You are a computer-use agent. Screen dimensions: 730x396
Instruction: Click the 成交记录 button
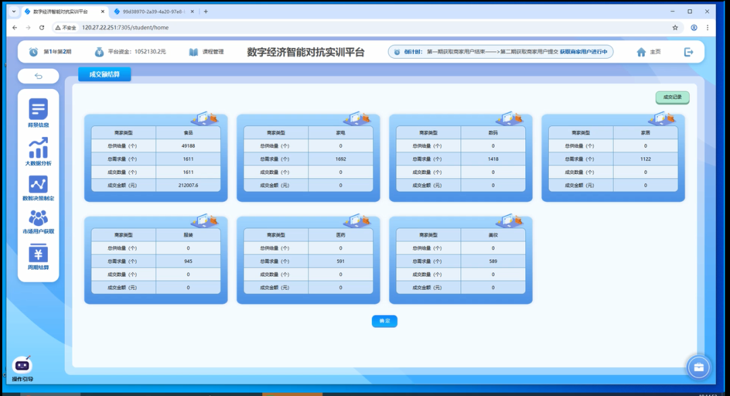pos(672,97)
